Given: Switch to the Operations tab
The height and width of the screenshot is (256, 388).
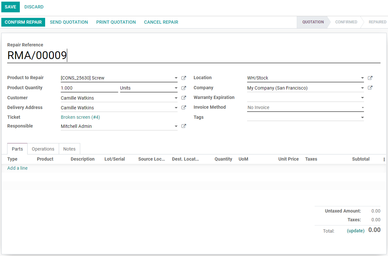Looking at the screenshot, I should pyautogui.click(x=43, y=149).
